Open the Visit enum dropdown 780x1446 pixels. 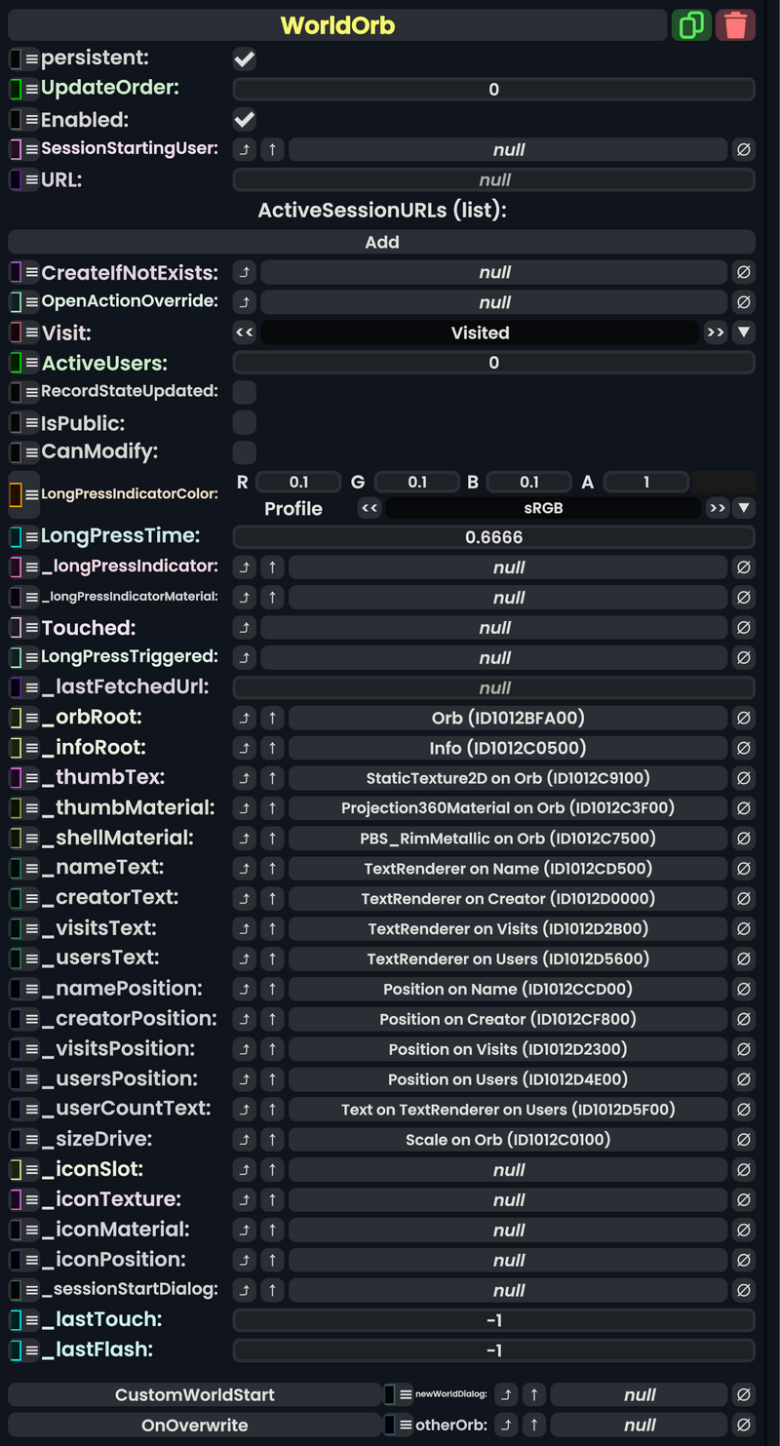tap(744, 332)
